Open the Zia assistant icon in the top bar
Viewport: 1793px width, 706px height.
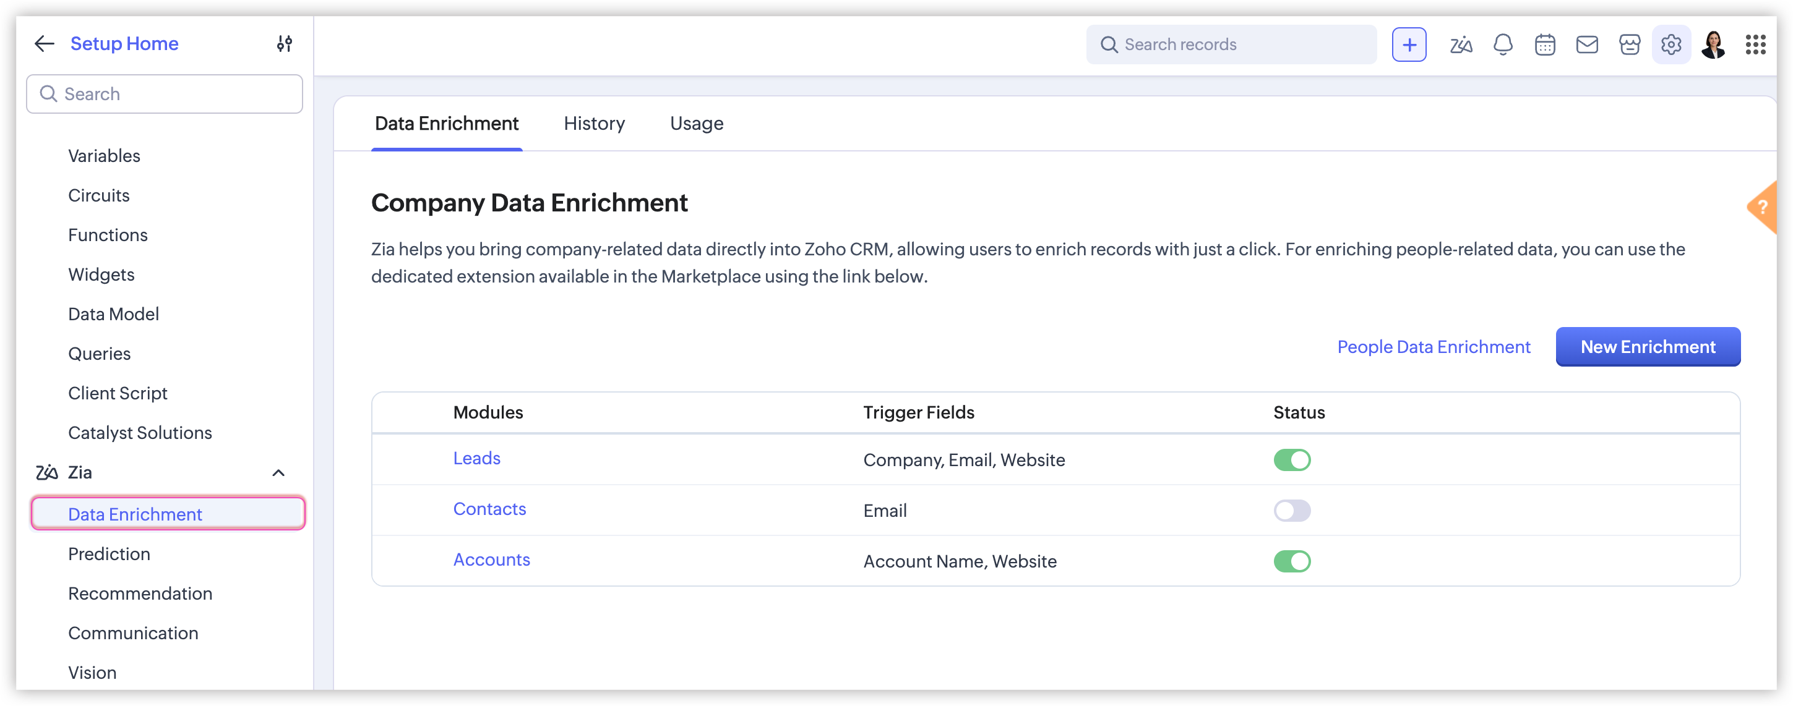click(1460, 45)
